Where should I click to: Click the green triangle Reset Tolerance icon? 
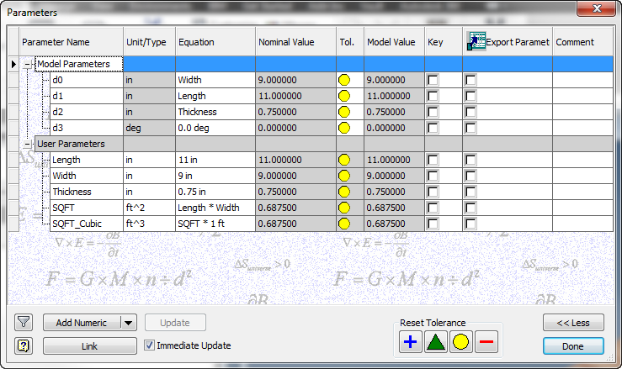pos(435,341)
